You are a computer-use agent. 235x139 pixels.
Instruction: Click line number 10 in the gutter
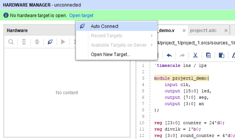(x=142, y=123)
